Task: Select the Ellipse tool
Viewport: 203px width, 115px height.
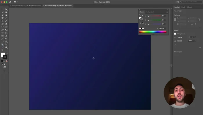Action: click(2, 21)
